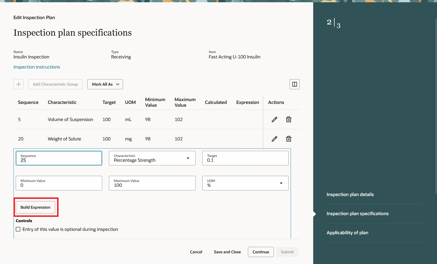Click the Cancel button
This screenshot has width=437, height=264.
click(196, 252)
